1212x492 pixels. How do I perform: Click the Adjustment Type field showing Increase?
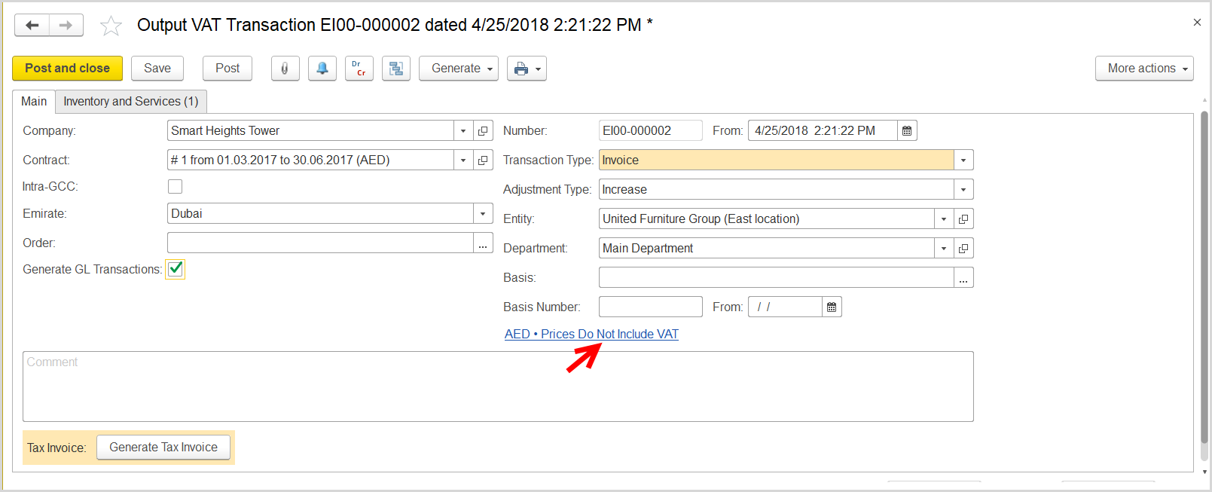tap(777, 190)
